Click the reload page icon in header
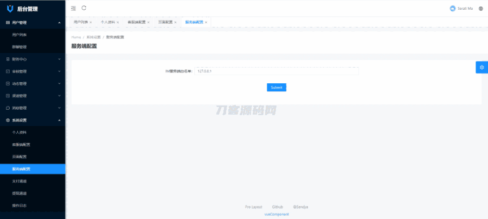Image resolution: width=488 pixels, height=219 pixels. [84, 8]
